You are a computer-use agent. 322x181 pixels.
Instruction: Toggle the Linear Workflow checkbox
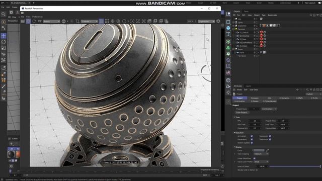pos(255,158)
